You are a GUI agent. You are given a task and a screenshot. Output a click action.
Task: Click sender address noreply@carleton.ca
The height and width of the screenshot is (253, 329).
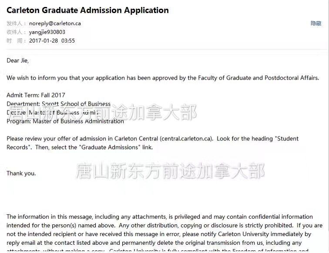(55, 23)
